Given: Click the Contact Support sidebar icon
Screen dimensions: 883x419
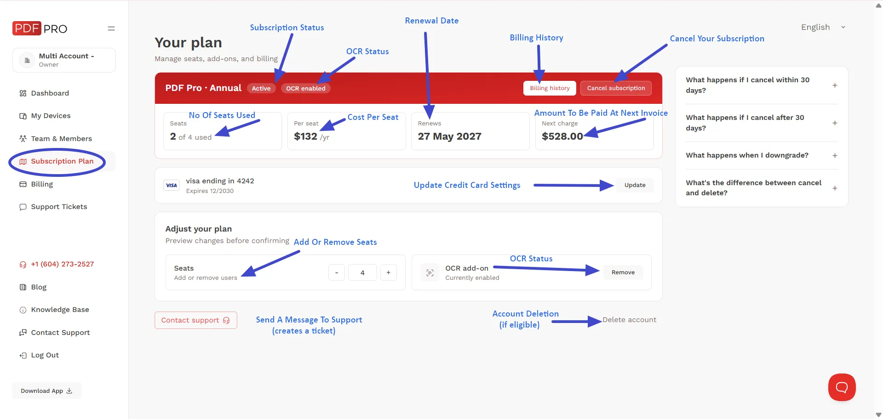Looking at the screenshot, I should 23,333.
